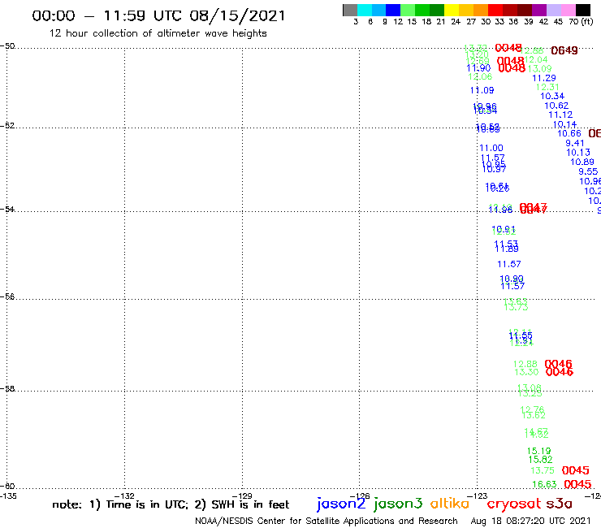Image resolution: width=601 pixels, height=528 pixels.
Task: Click the wave height value '10.13'
Action: click(578, 152)
